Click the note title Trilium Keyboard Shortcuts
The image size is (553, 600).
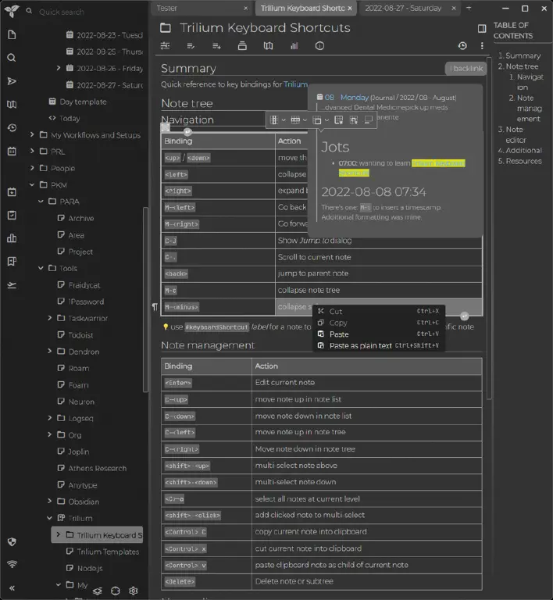coord(265,27)
